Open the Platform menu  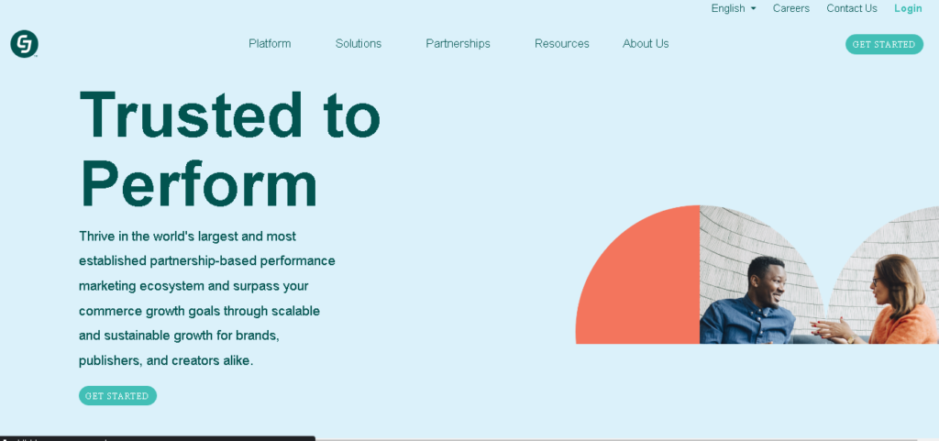[270, 43]
